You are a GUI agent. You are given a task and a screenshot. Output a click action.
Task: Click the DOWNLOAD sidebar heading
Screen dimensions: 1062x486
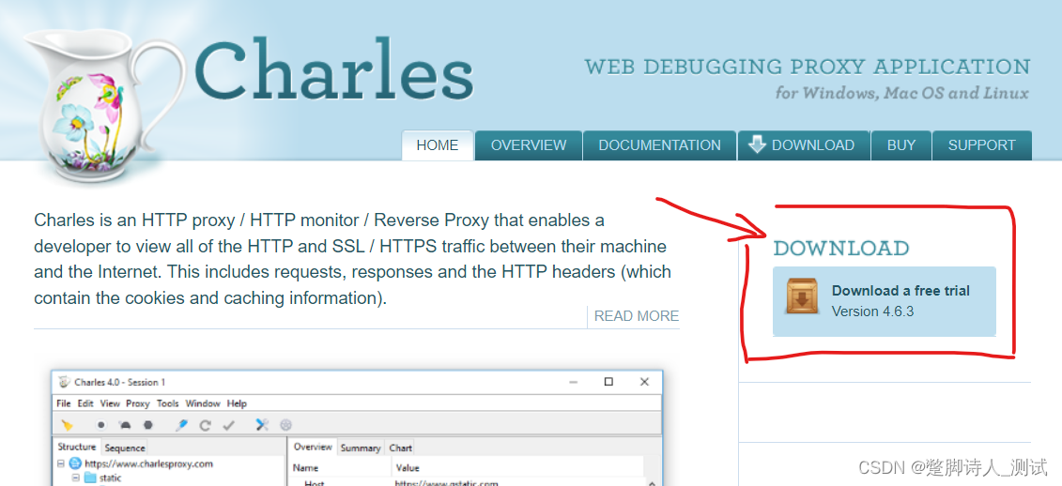(x=841, y=249)
